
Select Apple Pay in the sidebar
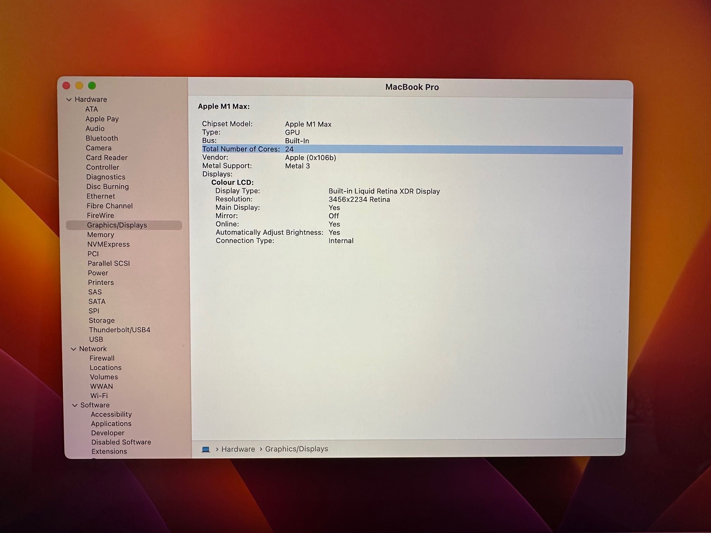pyautogui.click(x=102, y=119)
